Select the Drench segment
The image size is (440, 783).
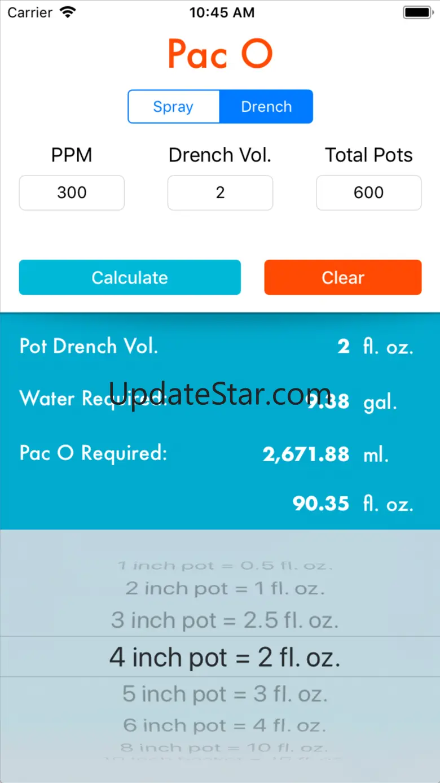[266, 107]
